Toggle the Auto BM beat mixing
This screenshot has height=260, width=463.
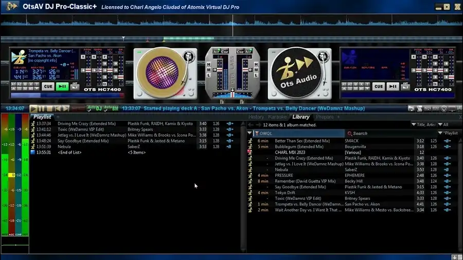coord(111,108)
